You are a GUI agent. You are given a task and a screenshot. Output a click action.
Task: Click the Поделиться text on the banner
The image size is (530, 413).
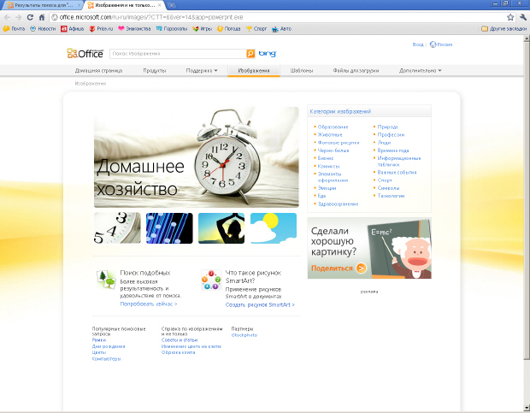pyautogui.click(x=332, y=268)
